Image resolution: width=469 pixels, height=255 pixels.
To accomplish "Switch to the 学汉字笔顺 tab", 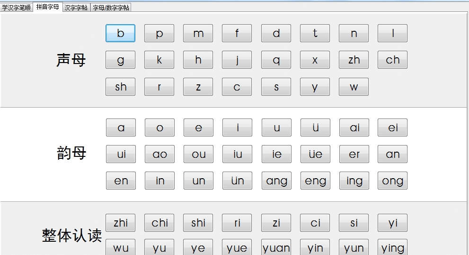I will tap(17, 8).
